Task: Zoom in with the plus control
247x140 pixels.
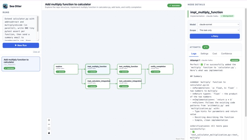Action: 49,120
